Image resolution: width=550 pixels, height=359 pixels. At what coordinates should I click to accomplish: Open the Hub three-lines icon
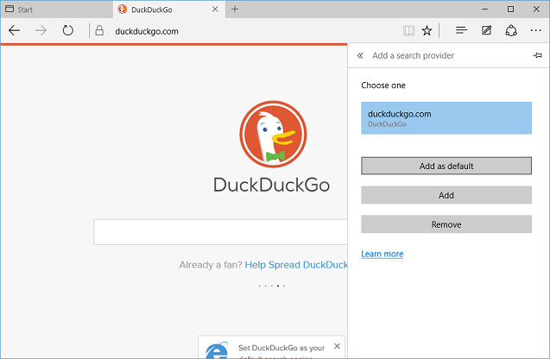pos(461,31)
